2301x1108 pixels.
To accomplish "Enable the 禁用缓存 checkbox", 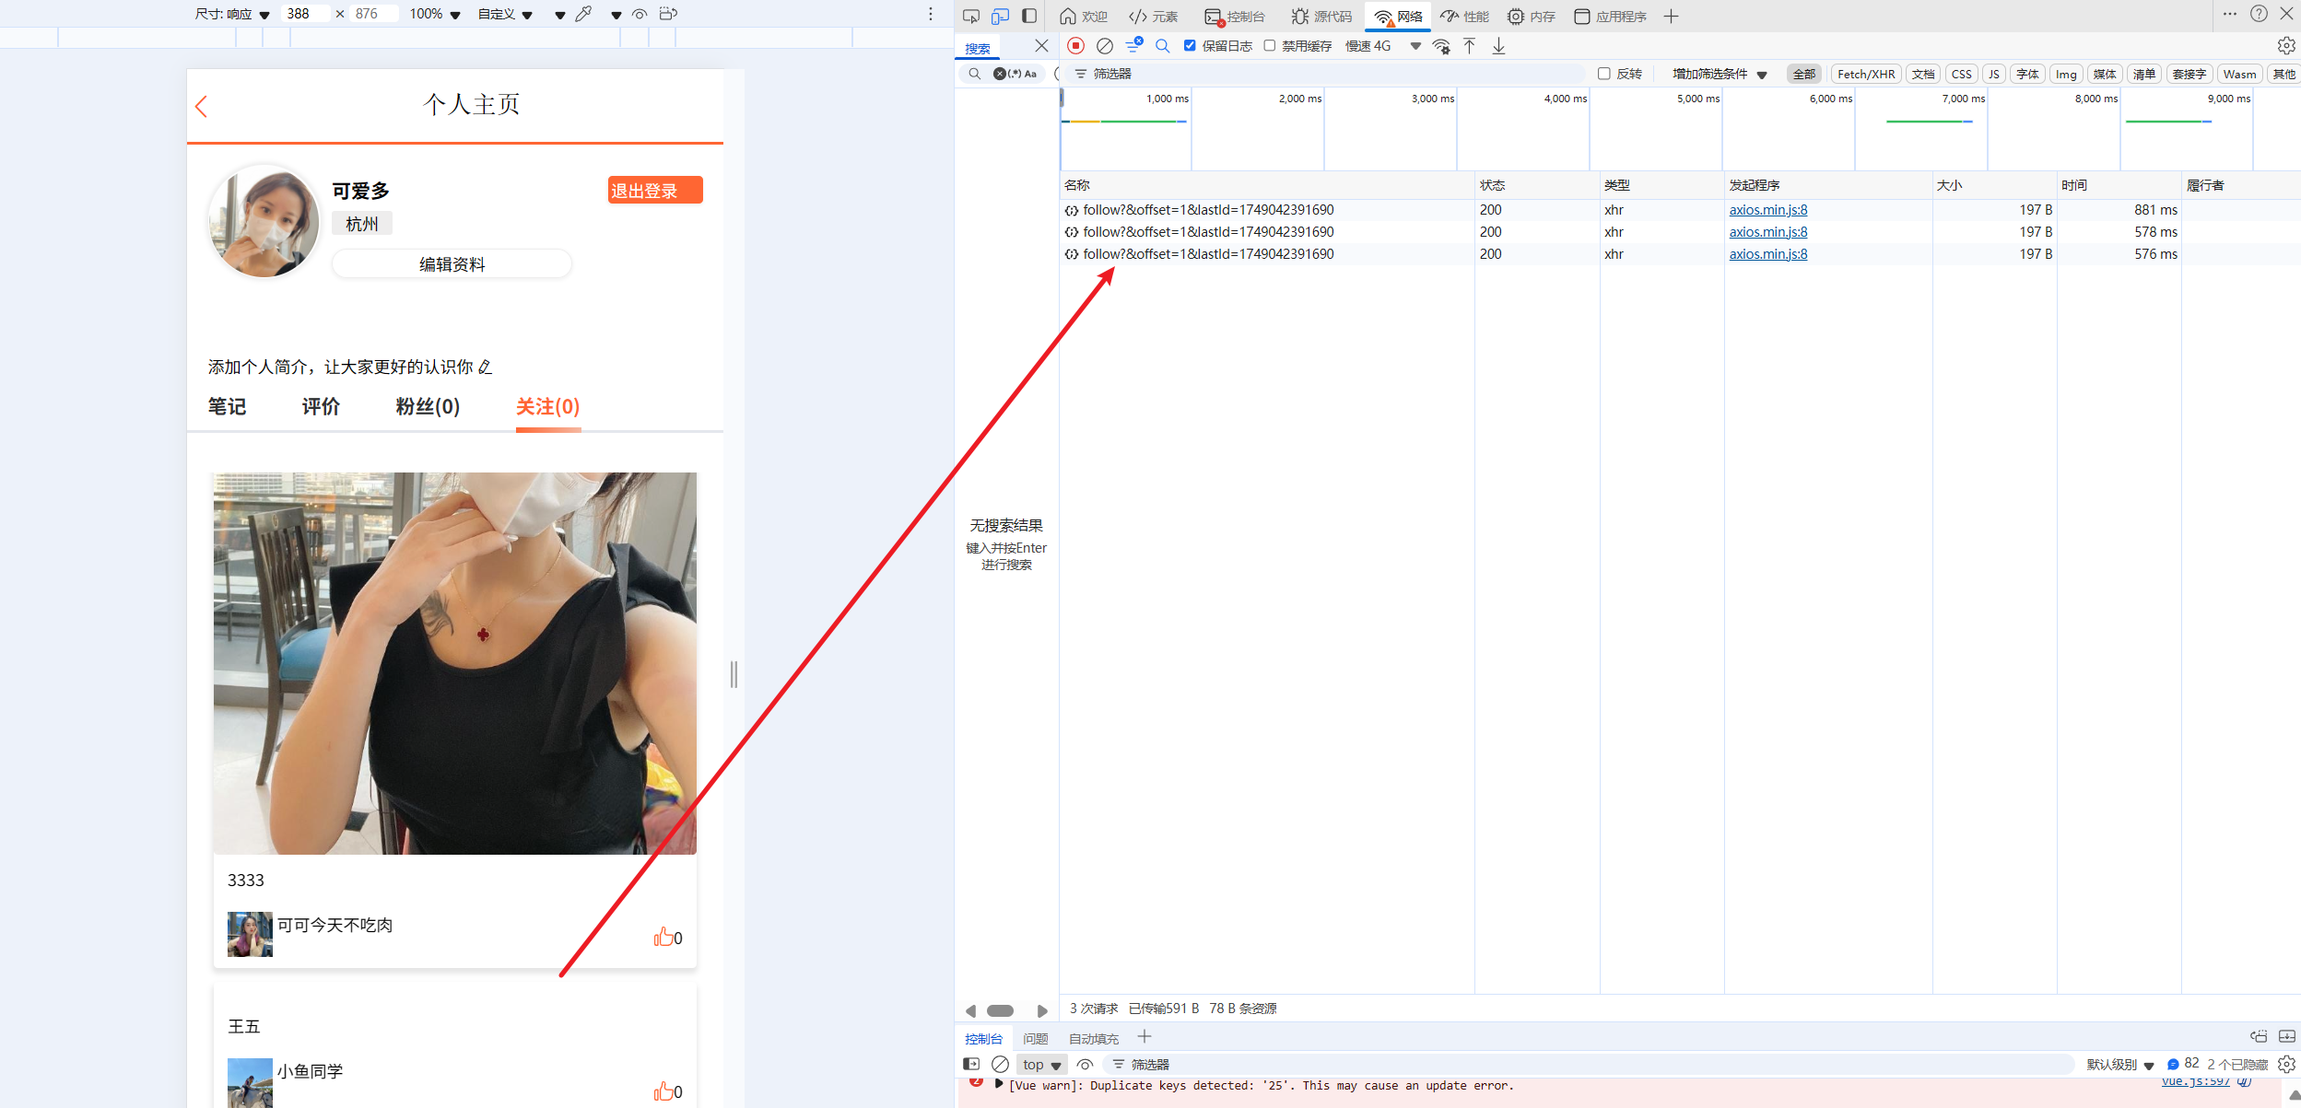I will 1270,46.
